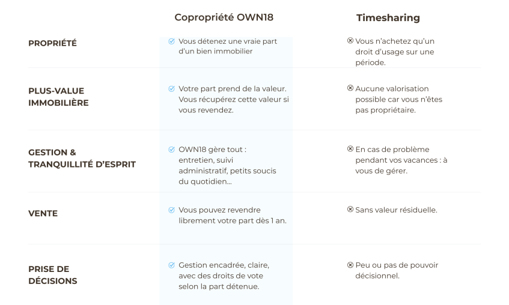The width and height of the screenshot is (509, 305).
Task: Click the checkmark icon beside 'Vous détenez une vraie part'
Action: (x=172, y=41)
